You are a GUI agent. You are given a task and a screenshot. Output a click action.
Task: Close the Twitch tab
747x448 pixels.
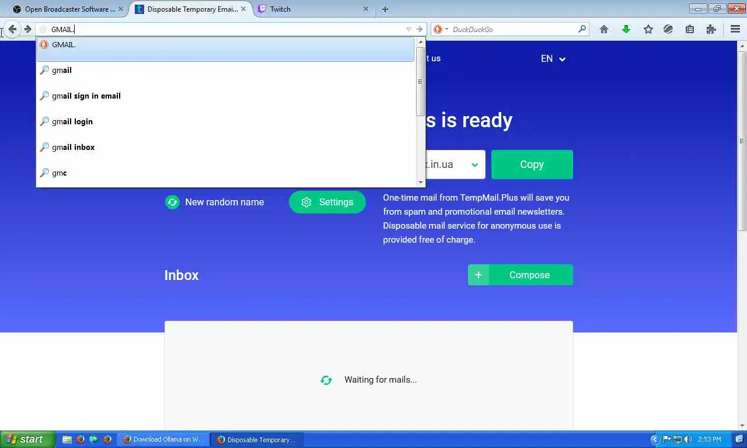point(366,9)
